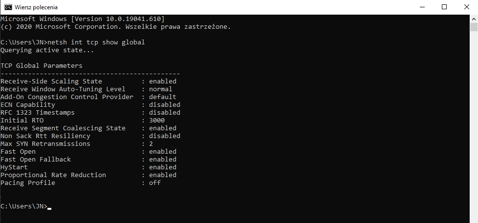
Task: Close the Wiersz polecenia window
Action: point(467,7)
